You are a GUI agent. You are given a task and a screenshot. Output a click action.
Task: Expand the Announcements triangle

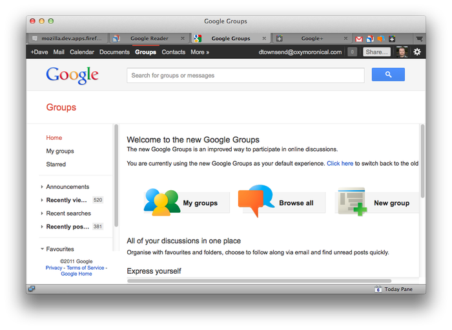pos(42,187)
